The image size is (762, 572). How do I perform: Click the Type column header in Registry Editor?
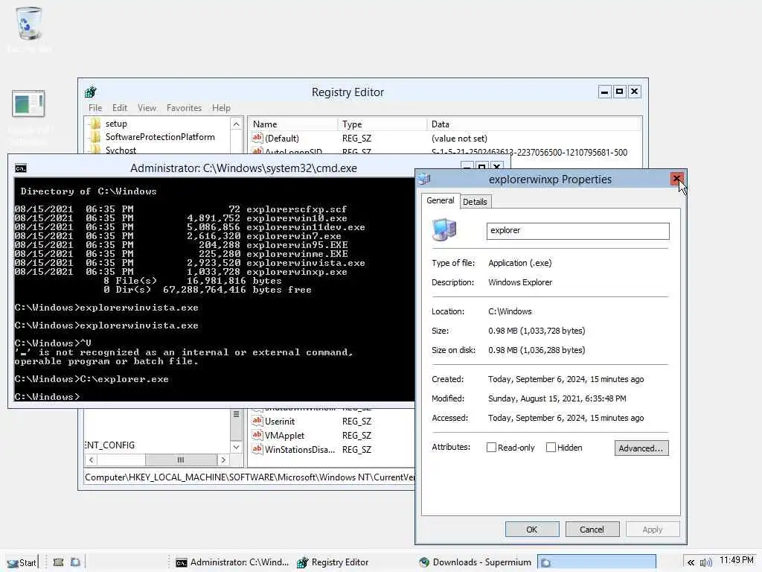point(382,124)
